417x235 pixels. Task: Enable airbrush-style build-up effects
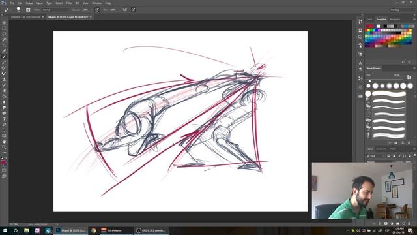[124, 10]
